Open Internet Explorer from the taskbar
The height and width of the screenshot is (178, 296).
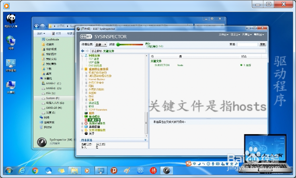22,171
